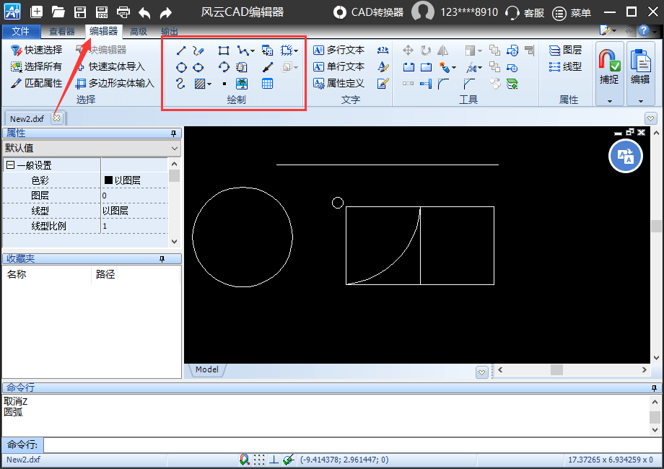Viewport: 664px width, 469px height.
Task: Select the Polyline drawing tool
Action: click(x=243, y=51)
